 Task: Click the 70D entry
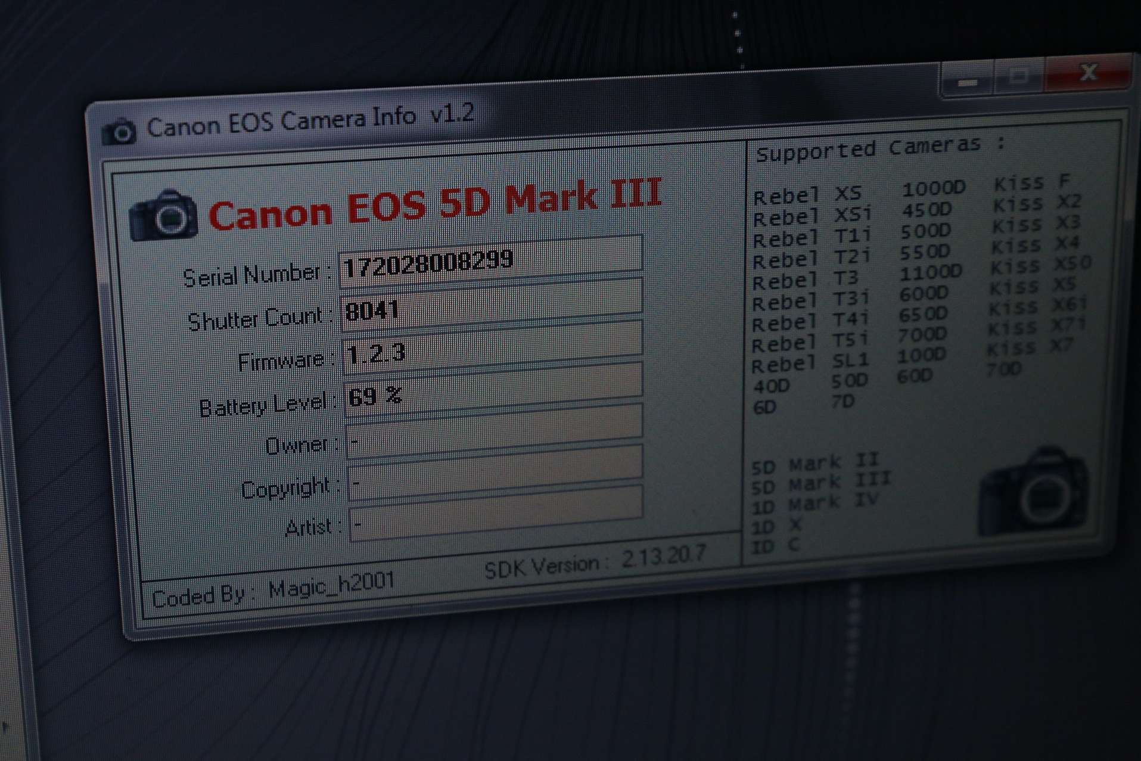click(x=1005, y=369)
